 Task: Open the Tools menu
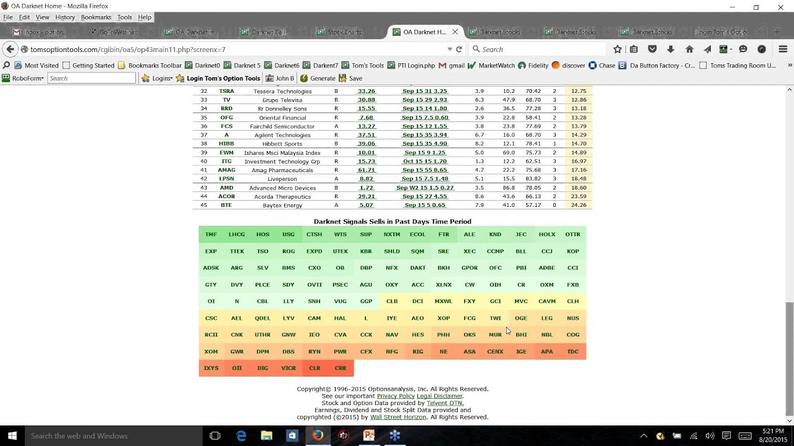coord(125,17)
